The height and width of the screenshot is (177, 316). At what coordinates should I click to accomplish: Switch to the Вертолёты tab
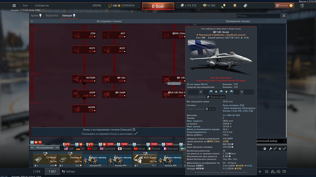tap(52, 15)
